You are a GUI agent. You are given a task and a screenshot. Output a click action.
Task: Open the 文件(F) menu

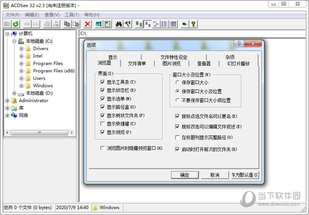12,15
